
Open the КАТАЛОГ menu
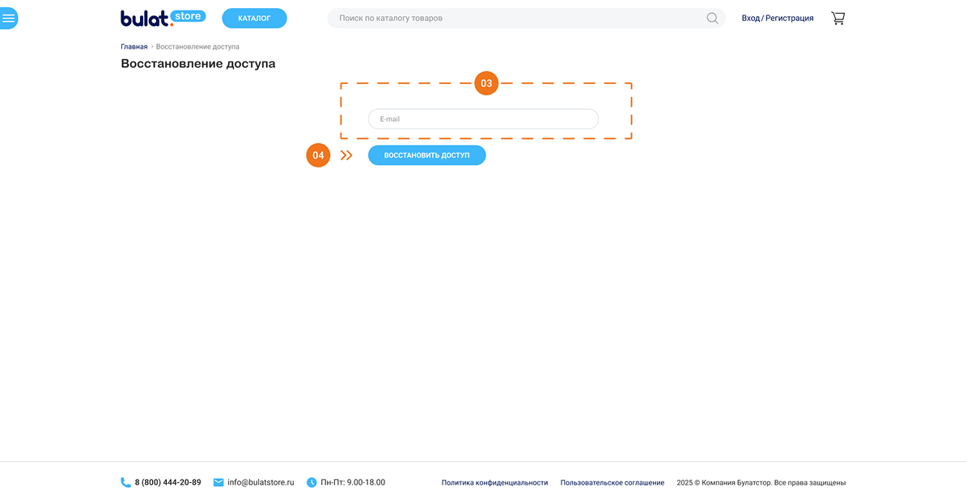click(x=254, y=18)
